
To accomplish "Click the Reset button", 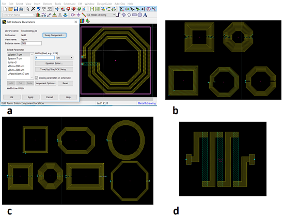I will tap(66, 83).
